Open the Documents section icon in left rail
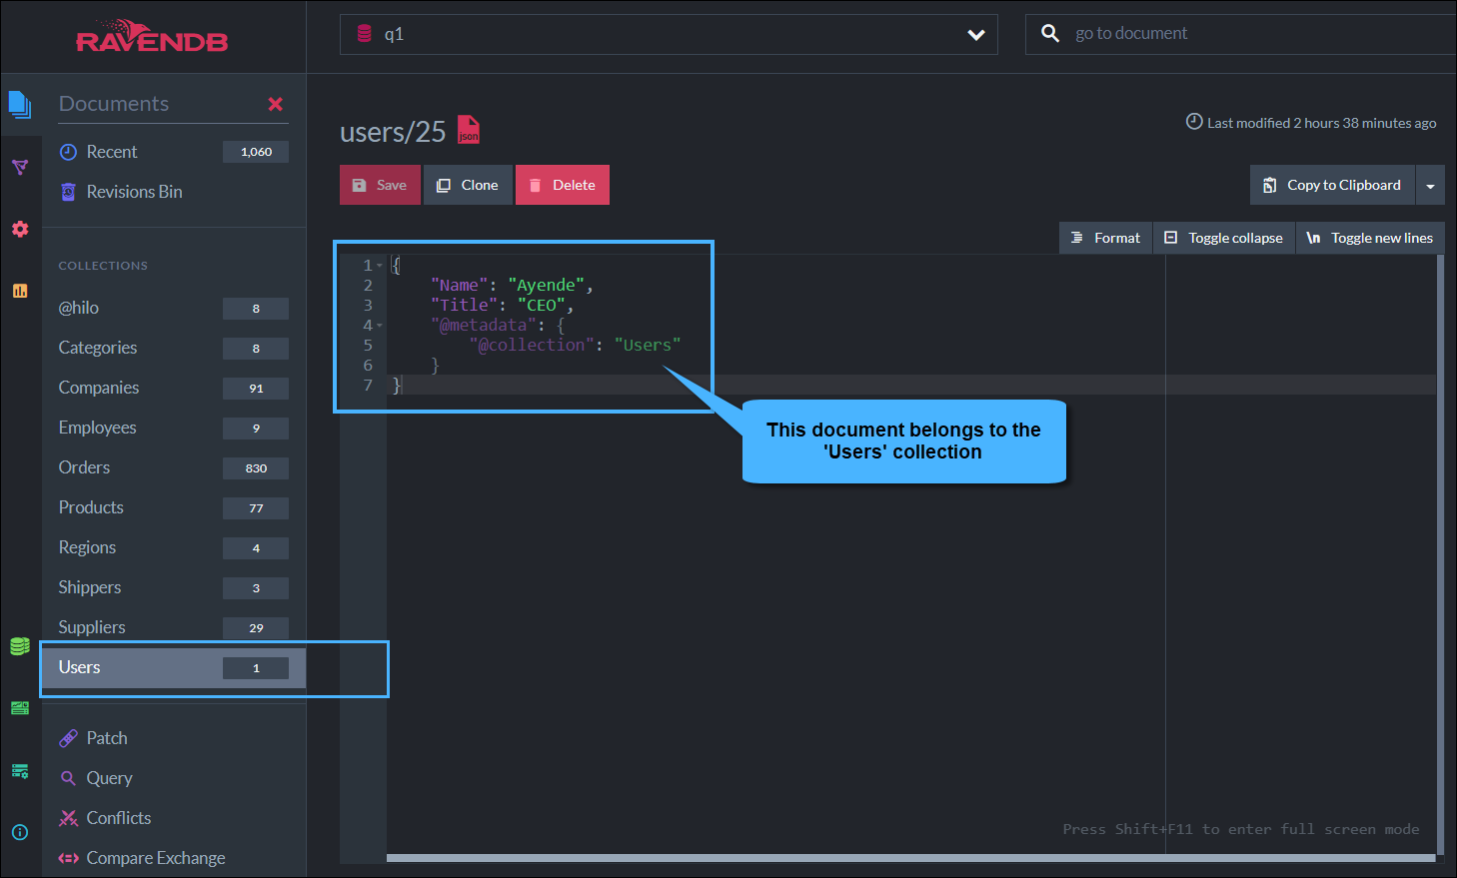 (20, 104)
